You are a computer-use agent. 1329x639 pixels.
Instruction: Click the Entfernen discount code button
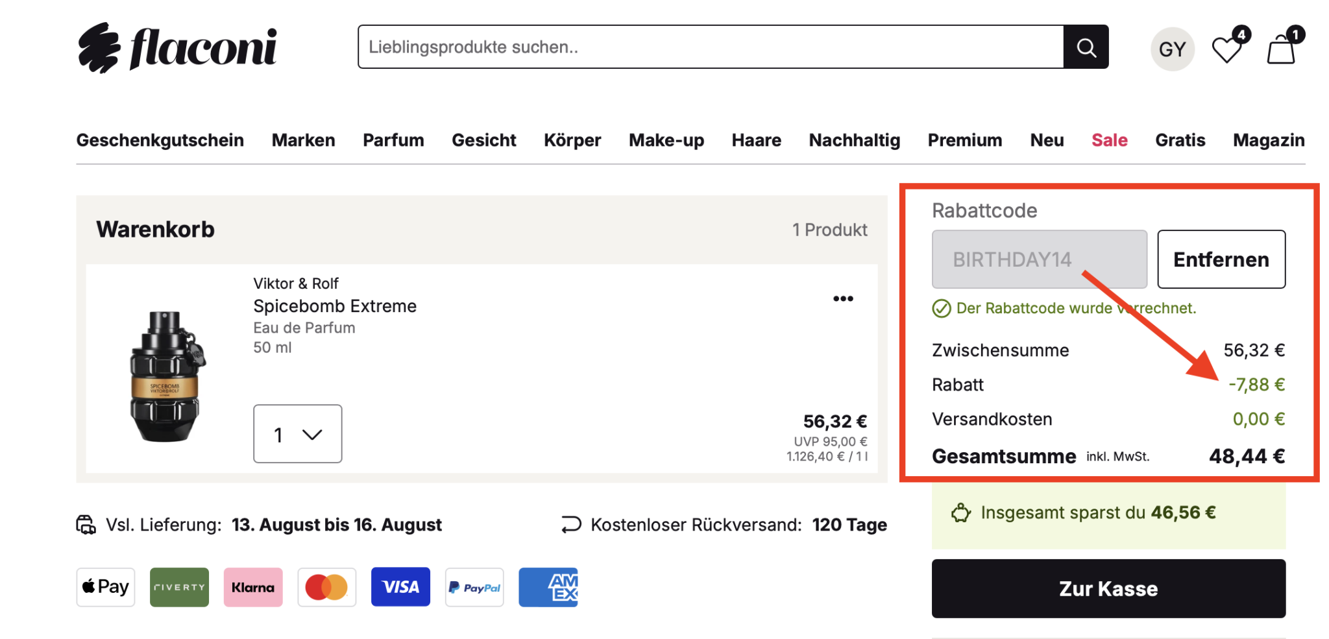[x=1221, y=259]
